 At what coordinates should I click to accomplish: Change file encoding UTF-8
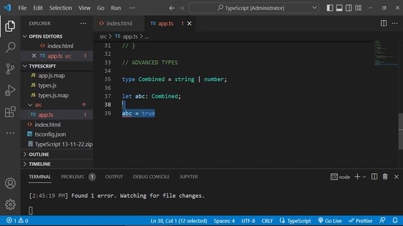248,220
